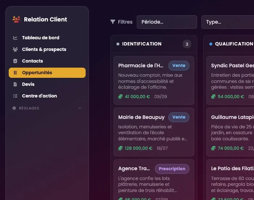This screenshot has width=254, height=200.
Task: Click coins icon next to 41 000,00 €
Action: 120,97
